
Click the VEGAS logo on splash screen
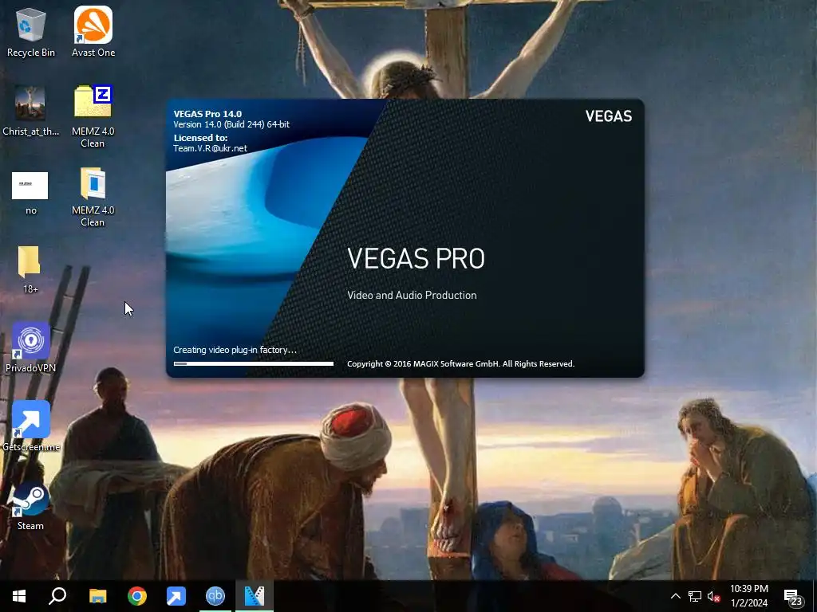[608, 116]
